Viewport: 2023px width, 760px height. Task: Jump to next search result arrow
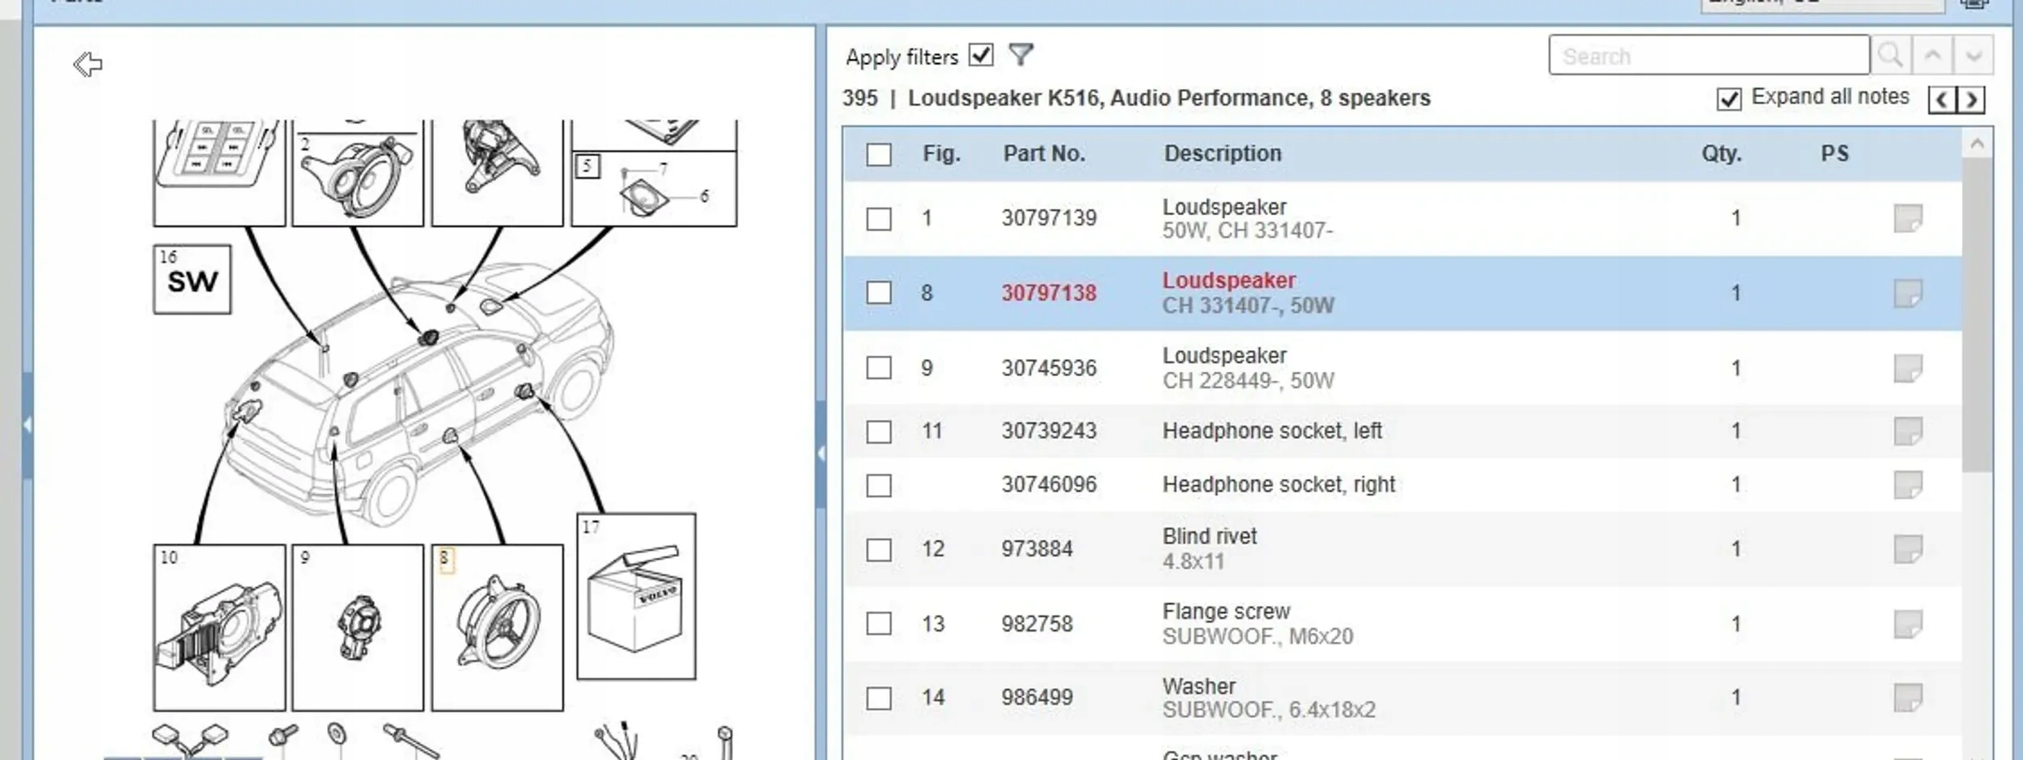click(1974, 55)
